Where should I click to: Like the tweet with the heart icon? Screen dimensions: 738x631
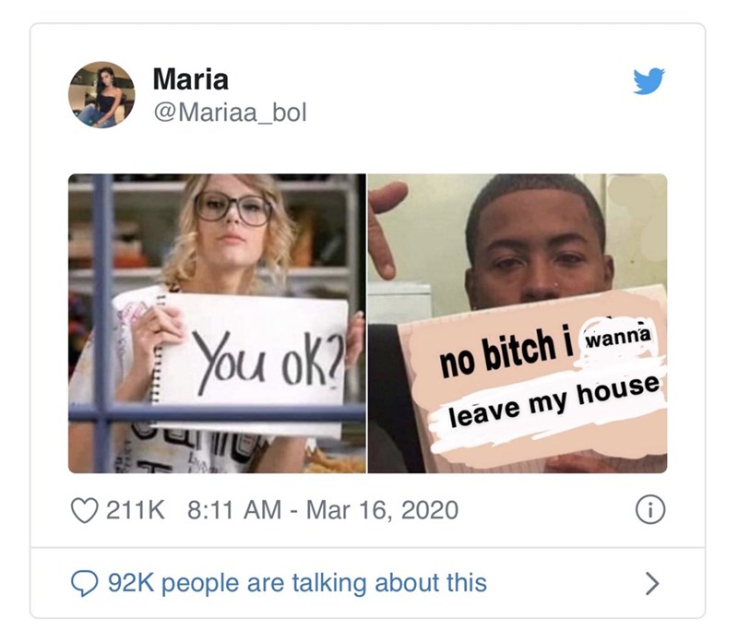click(x=84, y=510)
